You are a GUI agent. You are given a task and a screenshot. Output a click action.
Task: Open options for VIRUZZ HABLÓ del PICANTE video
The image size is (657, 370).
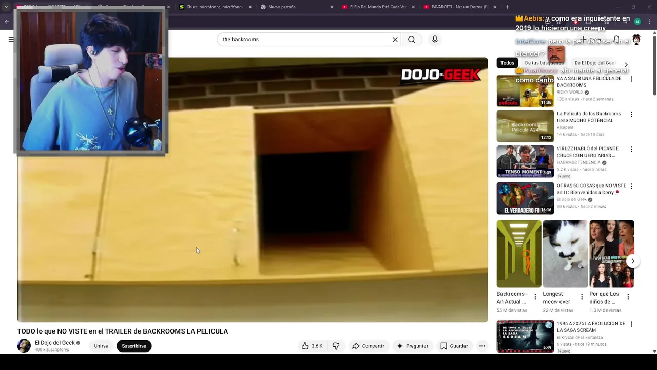631,149
